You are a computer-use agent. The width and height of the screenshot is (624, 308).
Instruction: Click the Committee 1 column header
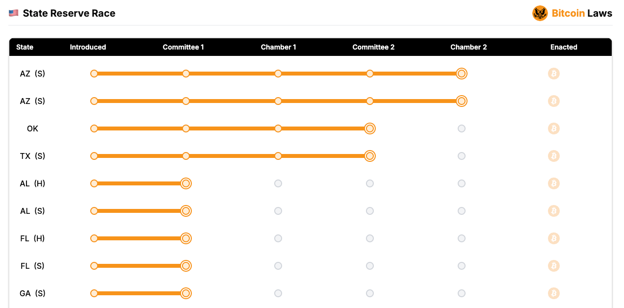tap(183, 47)
